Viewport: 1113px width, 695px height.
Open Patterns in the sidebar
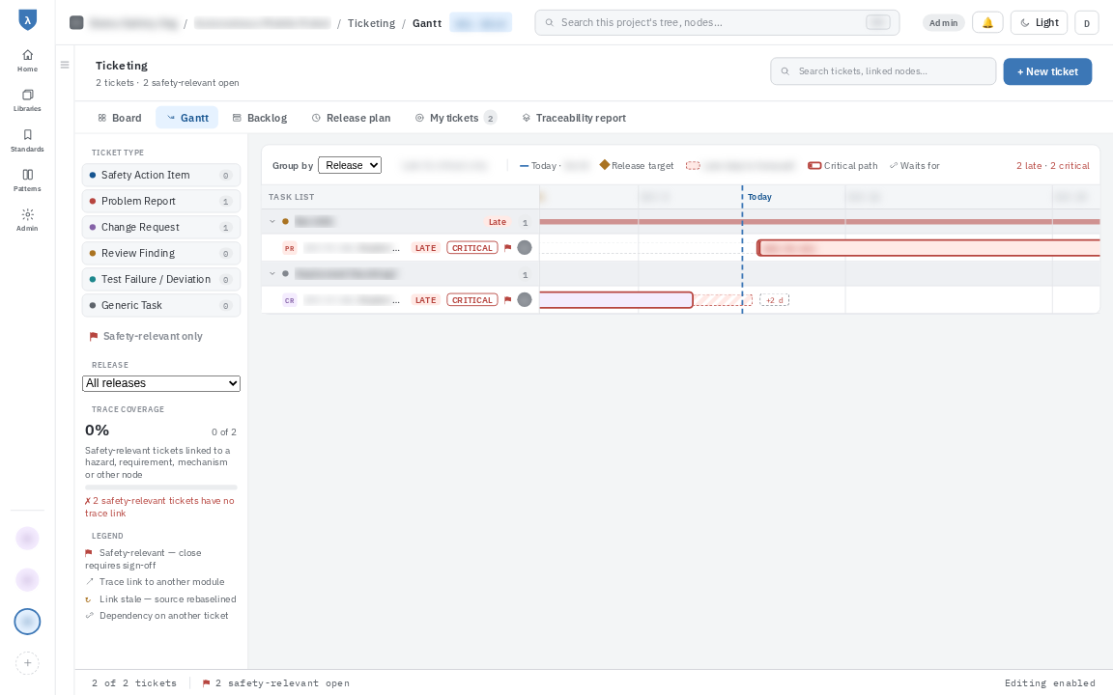click(x=27, y=181)
